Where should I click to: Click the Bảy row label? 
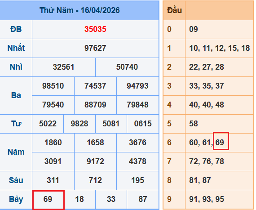point(16,200)
